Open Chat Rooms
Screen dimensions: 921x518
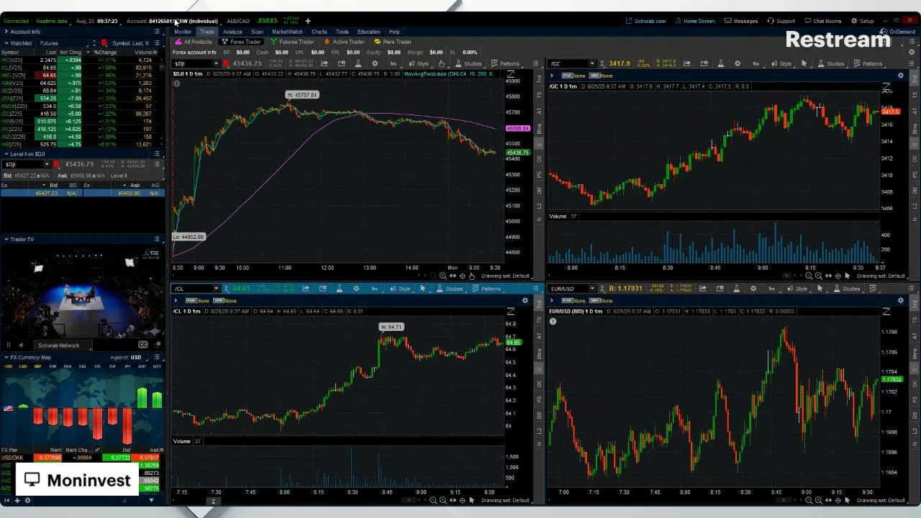point(822,21)
